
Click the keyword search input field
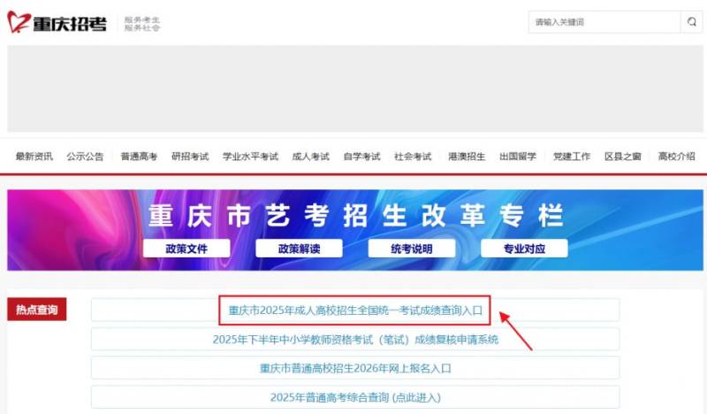tap(604, 22)
